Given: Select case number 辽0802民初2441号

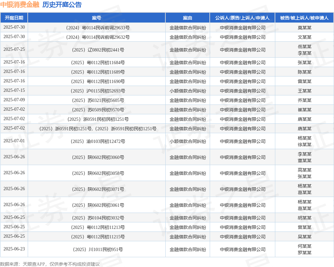Looking at the screenshot, I should tap(98, 50).
